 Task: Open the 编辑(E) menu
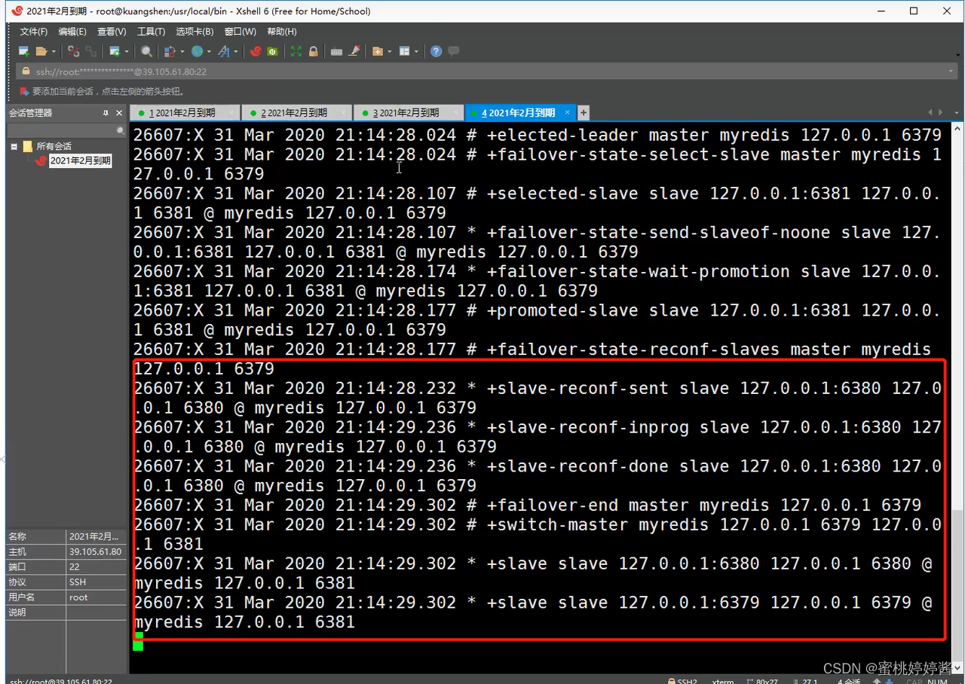[72, 32]
